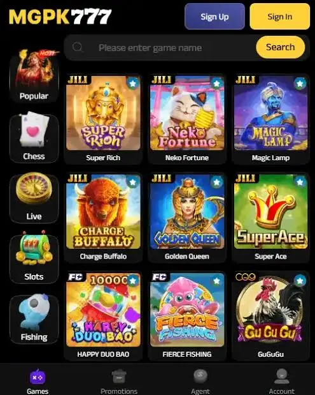The height and width of the screenshot is (395, 315).
Task: Toggle favorite star on GuGuGu
Action: 300,280
